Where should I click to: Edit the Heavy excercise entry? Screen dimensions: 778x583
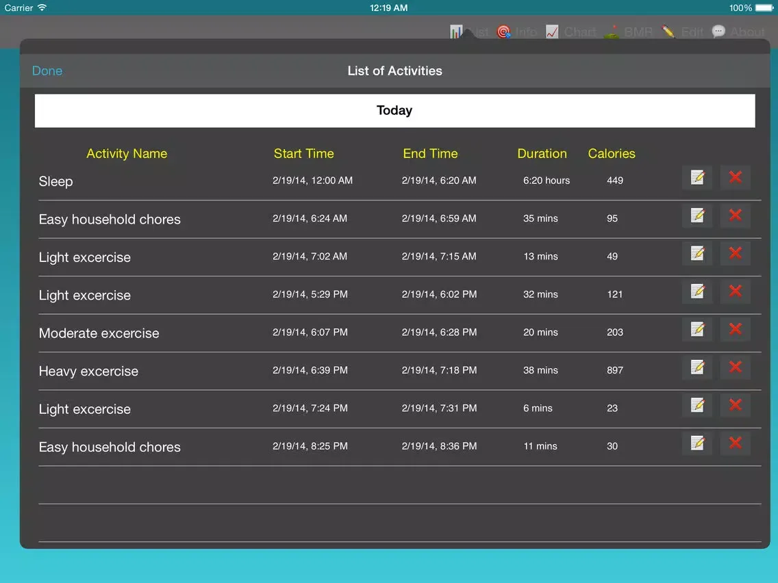(x=697, y=367)
